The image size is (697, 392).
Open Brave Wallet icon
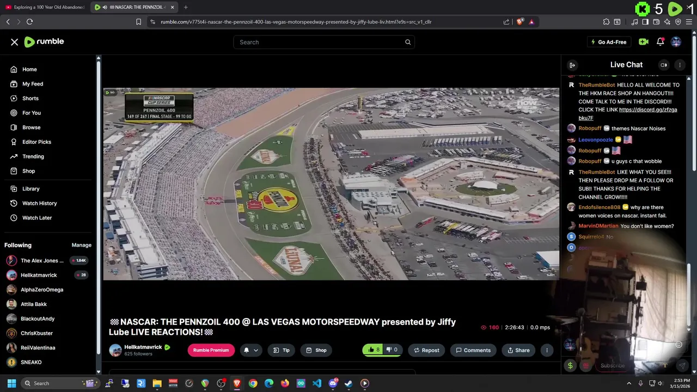click(656, 22)
